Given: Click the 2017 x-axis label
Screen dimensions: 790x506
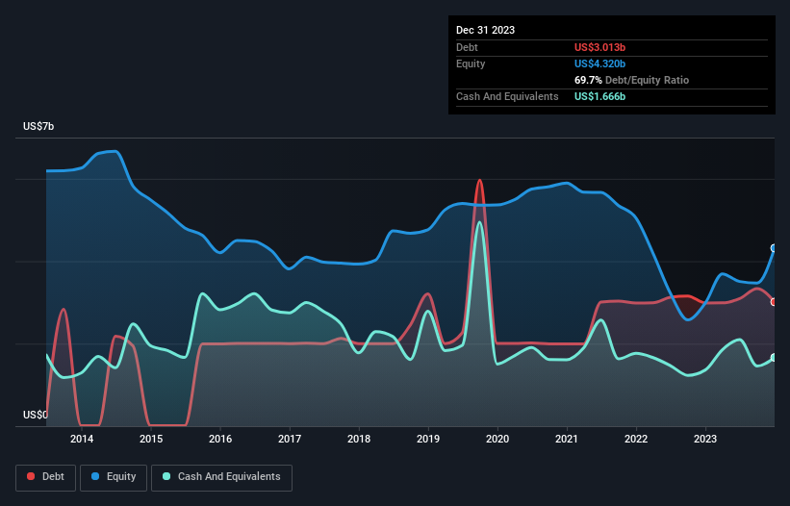Looking at the screenshot, I should pos(290,439).
